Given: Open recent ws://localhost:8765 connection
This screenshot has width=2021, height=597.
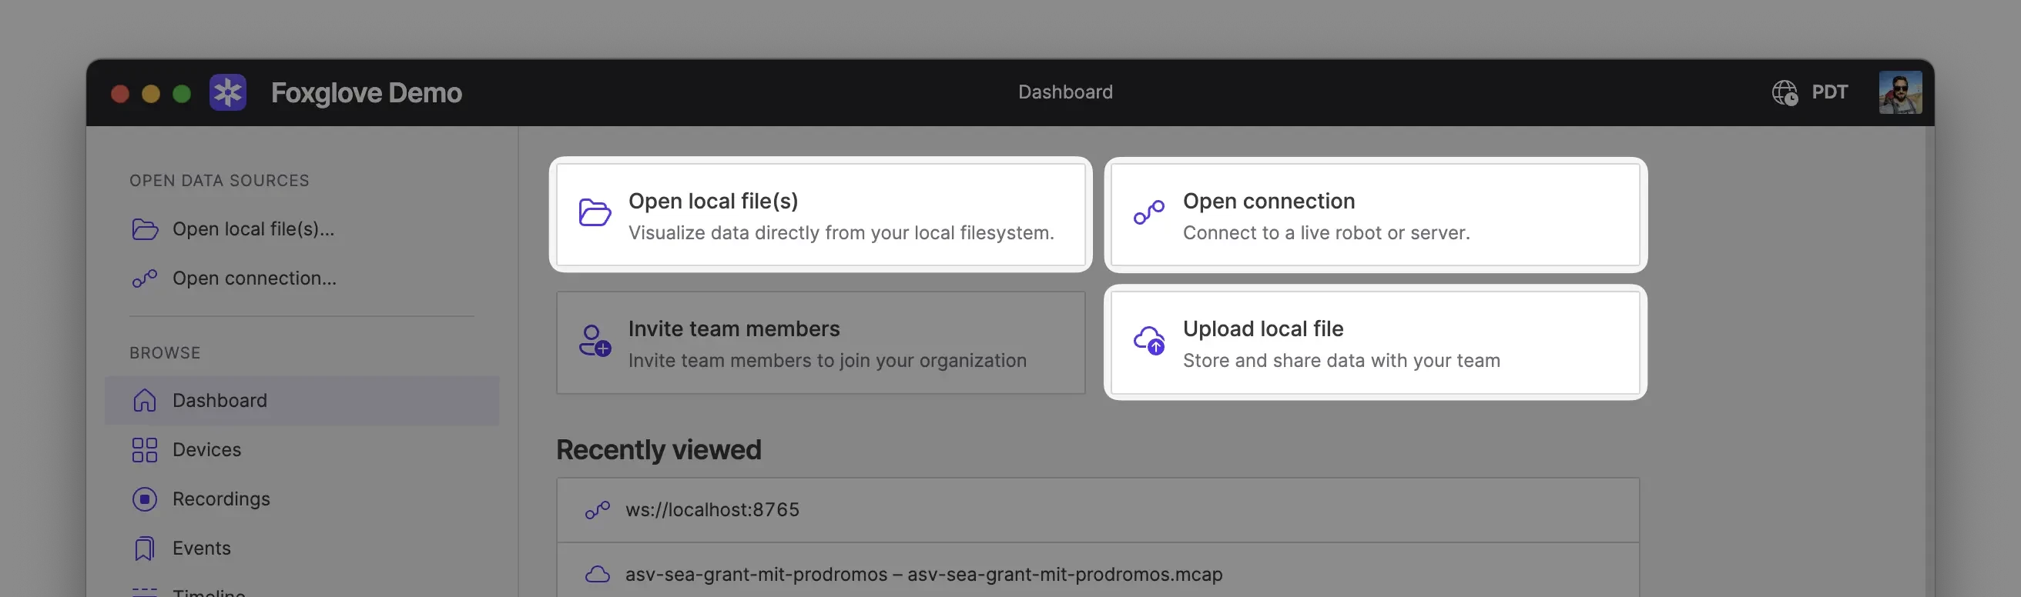Looking at the screenshot, I should [712, 510].
